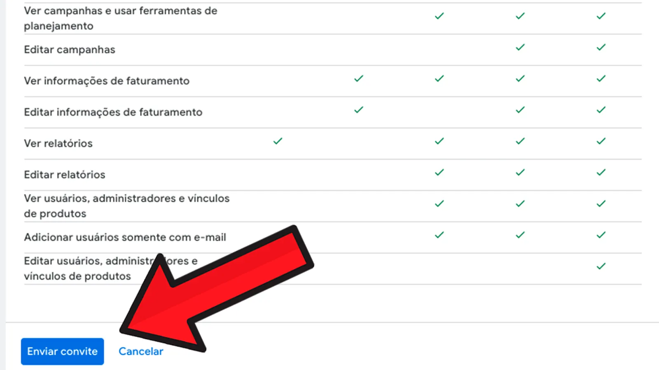
Task: Select Adicionar usuários somente com e-mail label
Action: [x=125, y=237]
